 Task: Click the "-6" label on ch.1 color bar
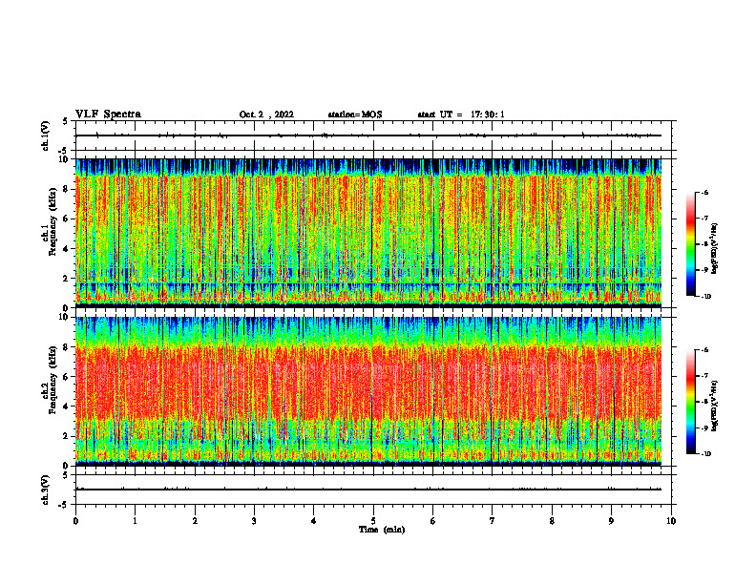[704, 193]
